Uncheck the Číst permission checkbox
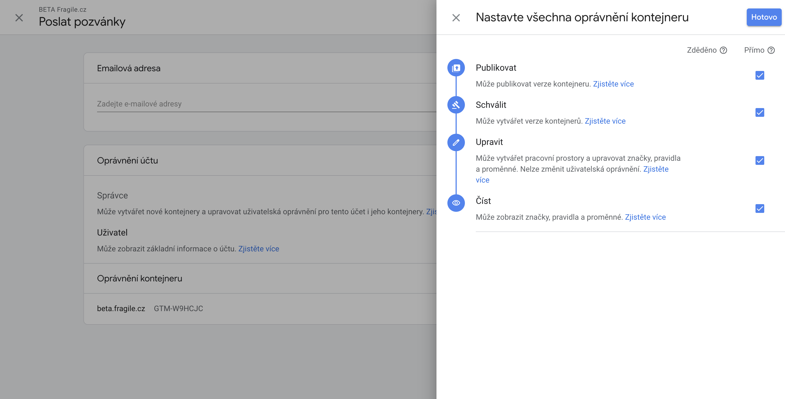The width and height of the screenshot is (785, 399). (x=760, y=209)
